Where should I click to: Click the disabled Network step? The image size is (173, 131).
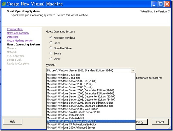[x=12, y=52]
